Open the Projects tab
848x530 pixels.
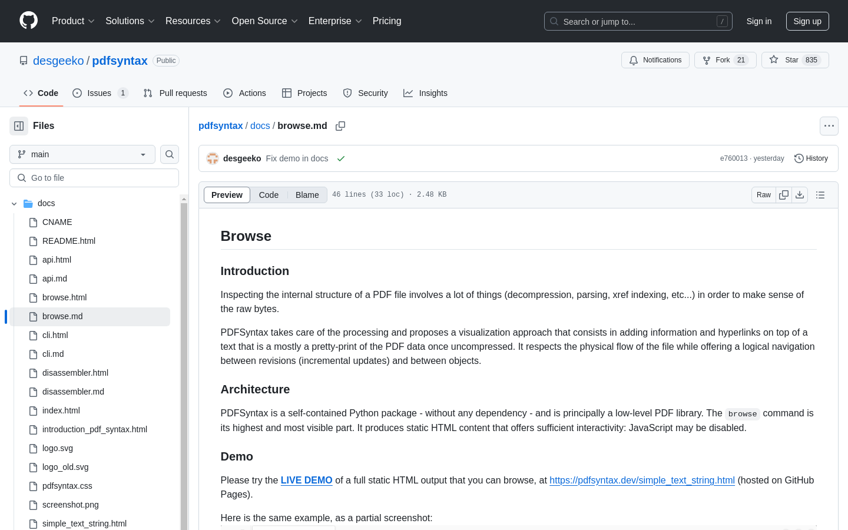304,93
